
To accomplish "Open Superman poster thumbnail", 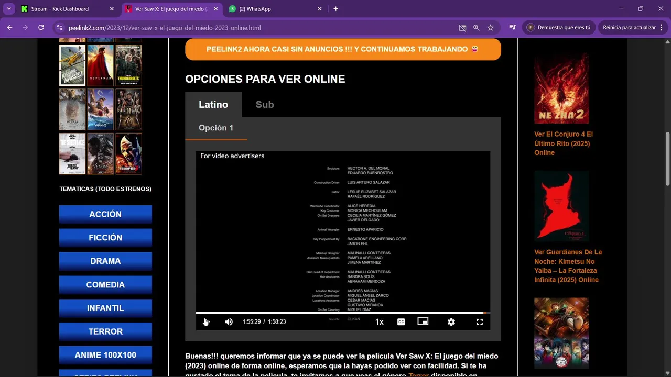I will click(101, 65).
